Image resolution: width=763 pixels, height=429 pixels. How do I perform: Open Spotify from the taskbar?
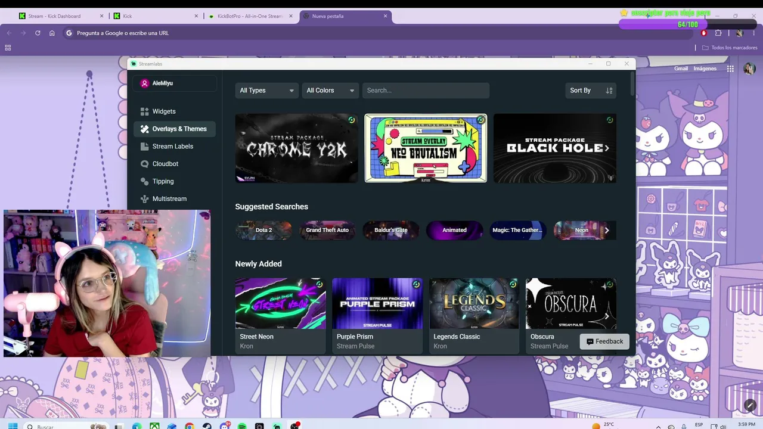242,426
